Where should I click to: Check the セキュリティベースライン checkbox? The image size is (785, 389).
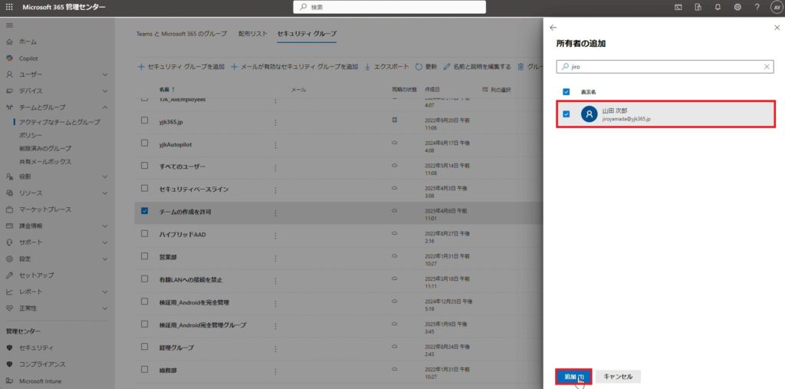pyautogui.click(x=145, y=188)
